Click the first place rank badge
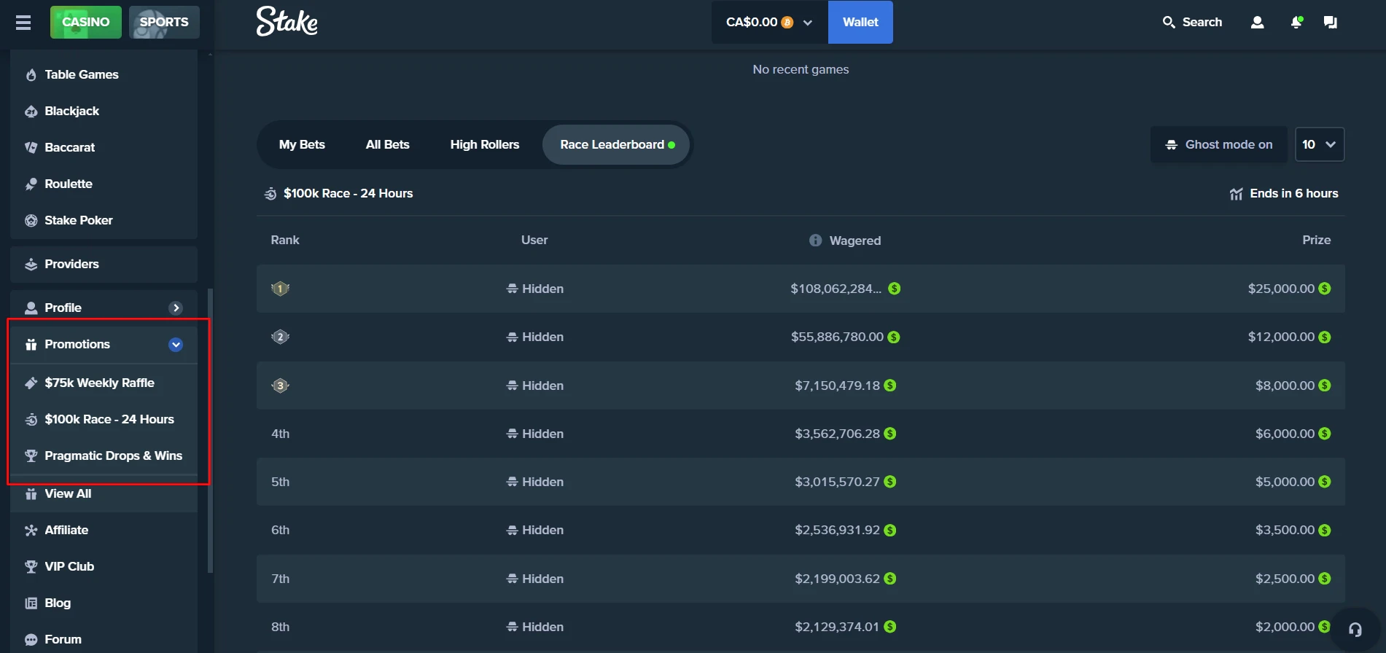Viewport: 1386px width, 653px height. [x=280, y=289]
